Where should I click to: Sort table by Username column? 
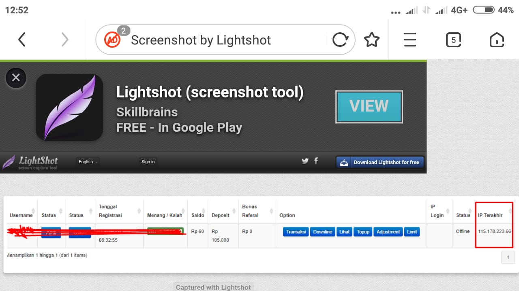coord(22,211)
